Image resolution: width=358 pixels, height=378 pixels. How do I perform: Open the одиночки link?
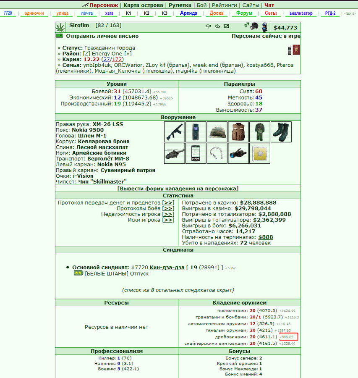click(34, 13)
